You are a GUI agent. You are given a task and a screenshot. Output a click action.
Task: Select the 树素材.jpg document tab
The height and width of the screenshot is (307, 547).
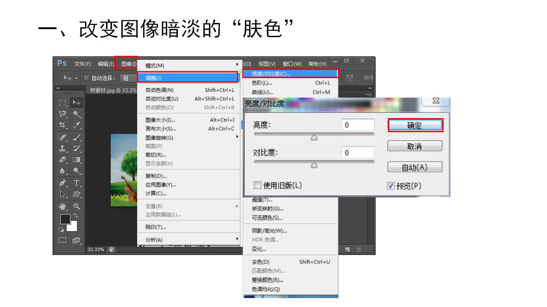[x=112, y=90]
